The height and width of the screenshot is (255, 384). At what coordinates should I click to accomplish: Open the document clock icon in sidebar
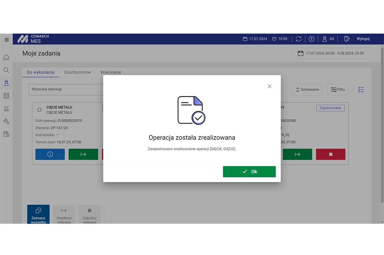(x=6, y=134)
